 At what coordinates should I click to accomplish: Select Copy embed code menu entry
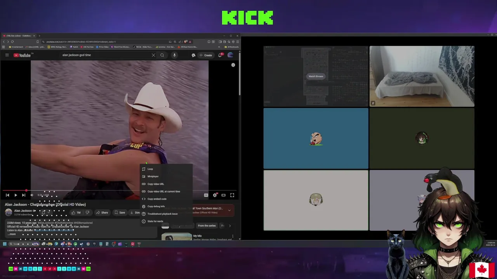tap(166, 199)
